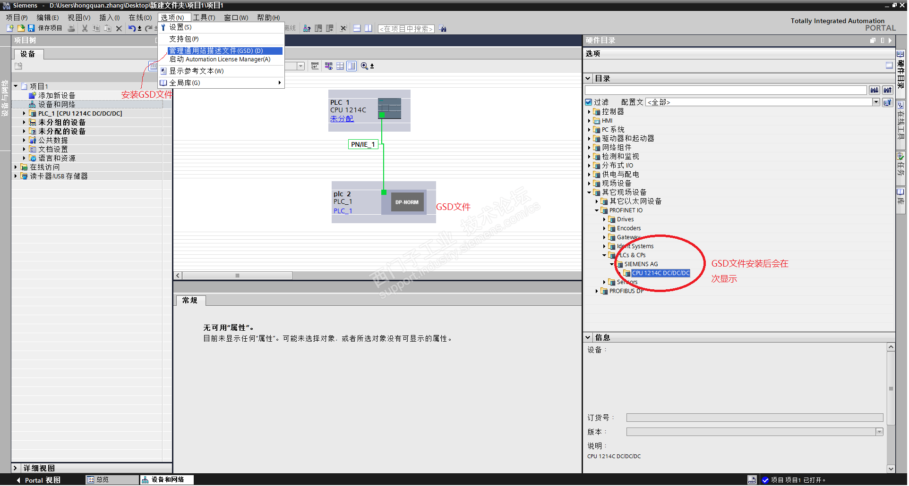
Task: Expand the 控制器 catalog folder
Action: 589,112
